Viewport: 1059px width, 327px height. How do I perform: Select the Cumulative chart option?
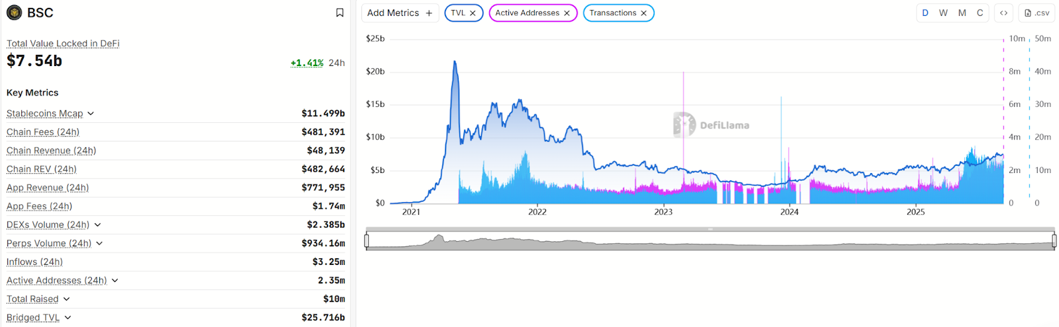[980, 13]
